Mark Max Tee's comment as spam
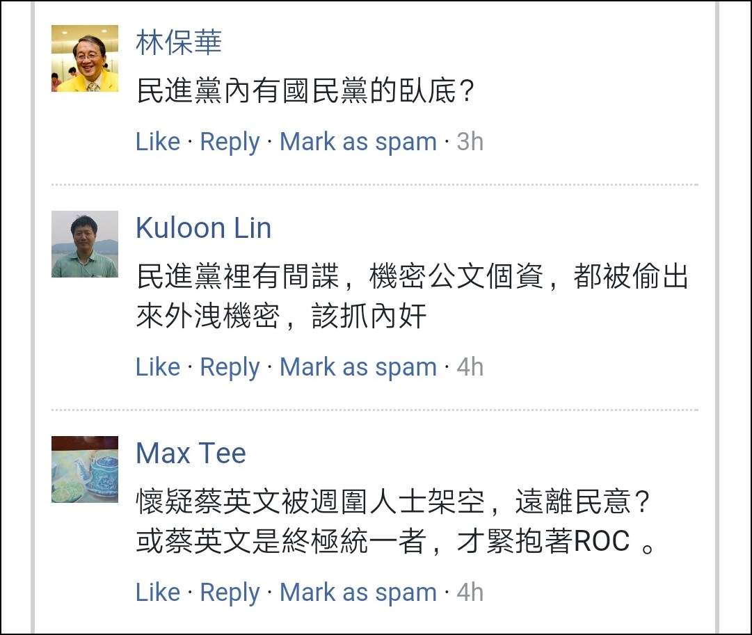Image resolution: width=752 pixels, height=635 pixels. tap(358, 593)
